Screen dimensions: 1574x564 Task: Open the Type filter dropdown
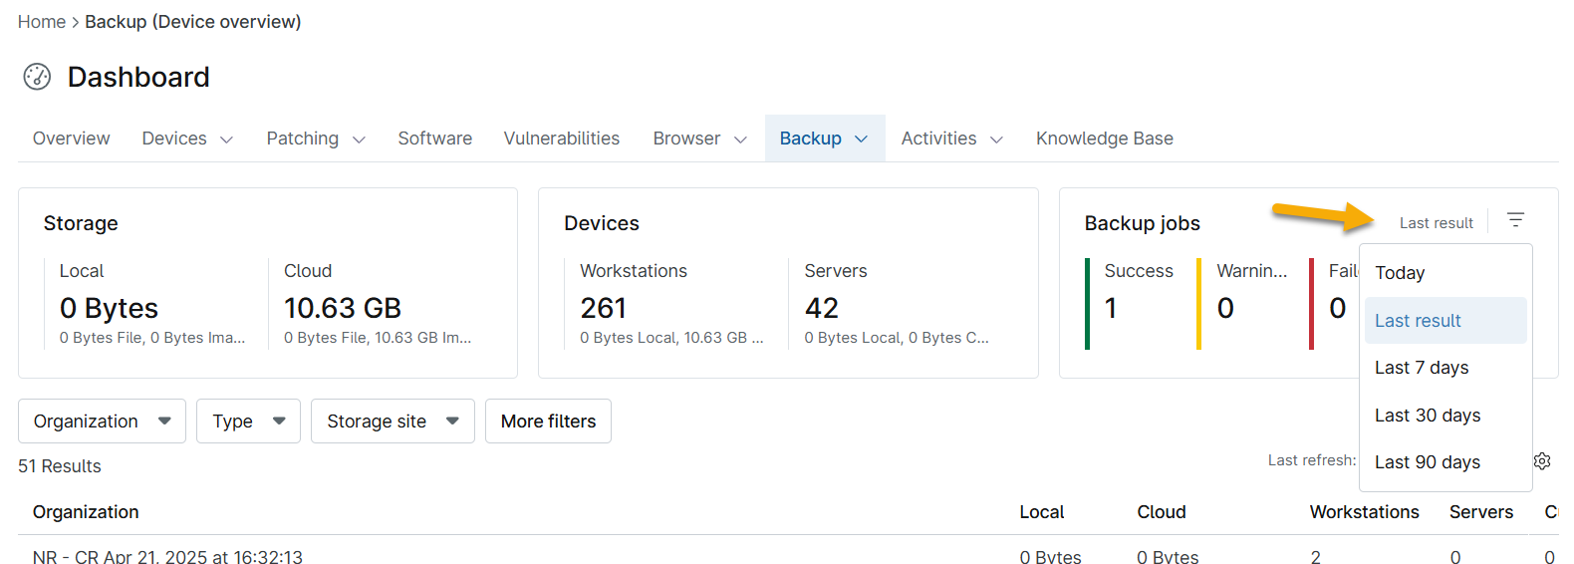248,422
